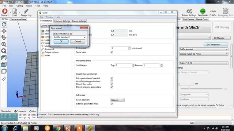Click the Manager button
Screen dimensions: 234x131
tap(221, 38)
